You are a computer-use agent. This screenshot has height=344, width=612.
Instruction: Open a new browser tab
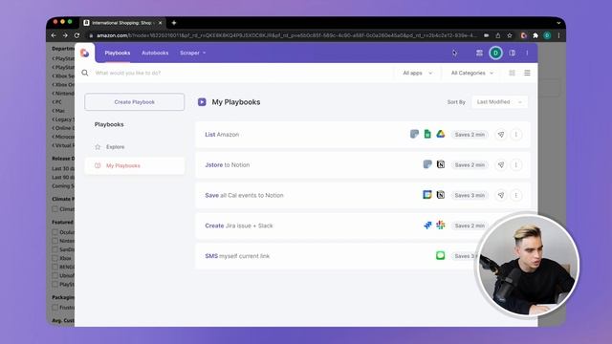click(x=174, y=23)
